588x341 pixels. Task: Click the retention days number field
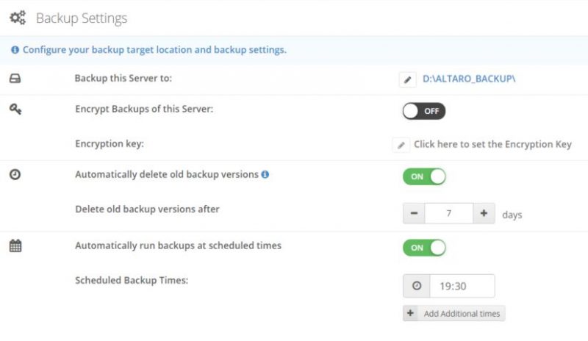pyautogui.click(x=448, y=214)
